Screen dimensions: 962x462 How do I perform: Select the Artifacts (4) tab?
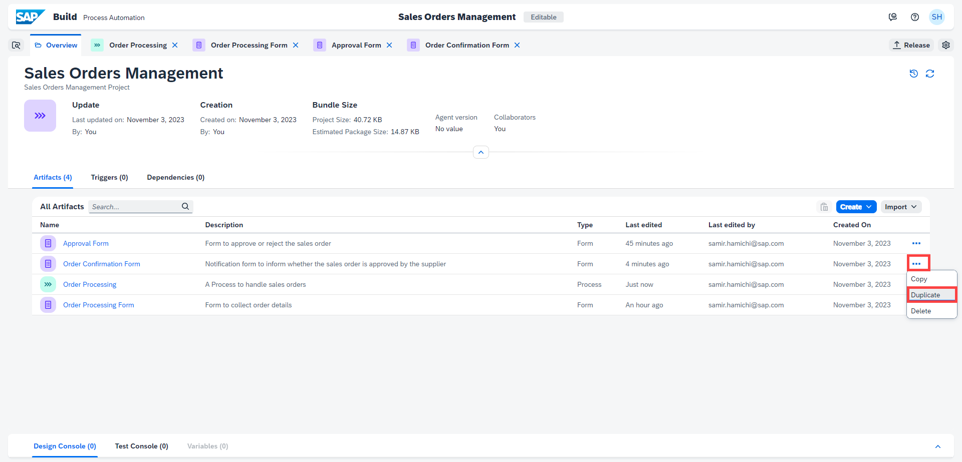tap(53, 177)
